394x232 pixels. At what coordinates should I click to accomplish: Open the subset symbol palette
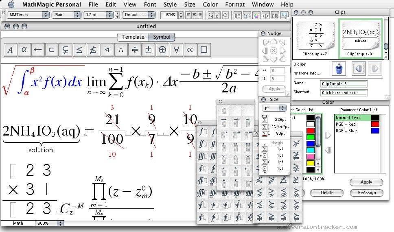52,50
